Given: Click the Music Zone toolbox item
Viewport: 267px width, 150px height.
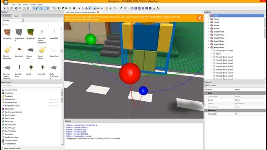Looking at the screenshot, I should [54, 50].
